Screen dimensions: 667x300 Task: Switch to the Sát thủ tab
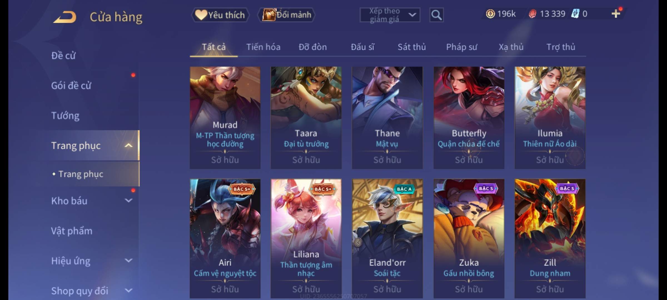tap(412, 47)
